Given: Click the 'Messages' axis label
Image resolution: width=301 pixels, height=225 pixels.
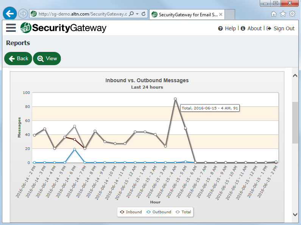Looking at the screenshot, I should 19,128.
